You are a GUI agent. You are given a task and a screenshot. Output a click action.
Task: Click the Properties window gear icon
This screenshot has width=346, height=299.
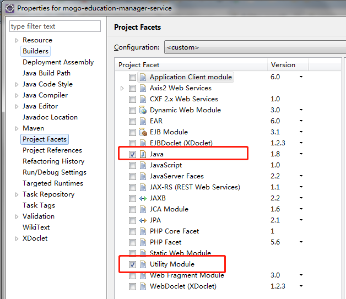click(x=10, y=8)
